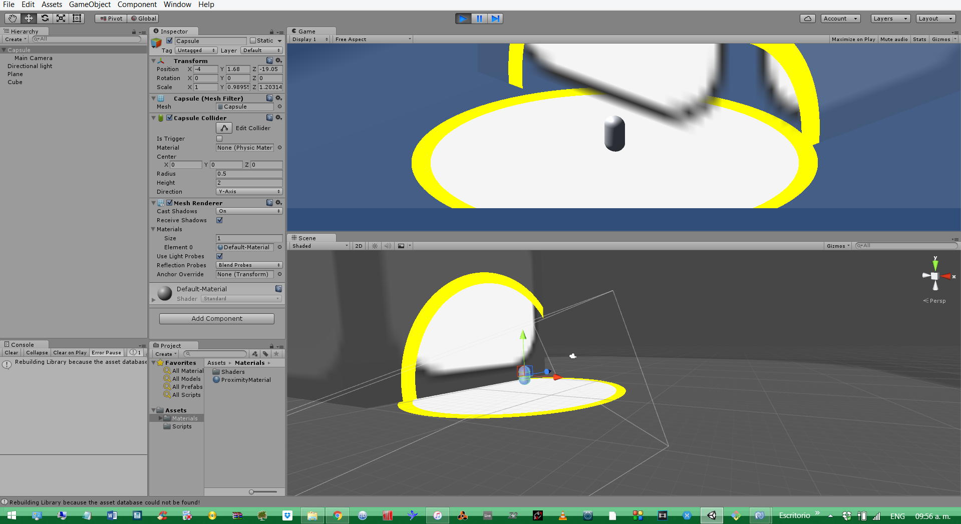Open Transform component gear settings
The width and height of the screenshot is (961, 524).
[279, 61]
